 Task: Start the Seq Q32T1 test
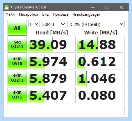(17, 45)
